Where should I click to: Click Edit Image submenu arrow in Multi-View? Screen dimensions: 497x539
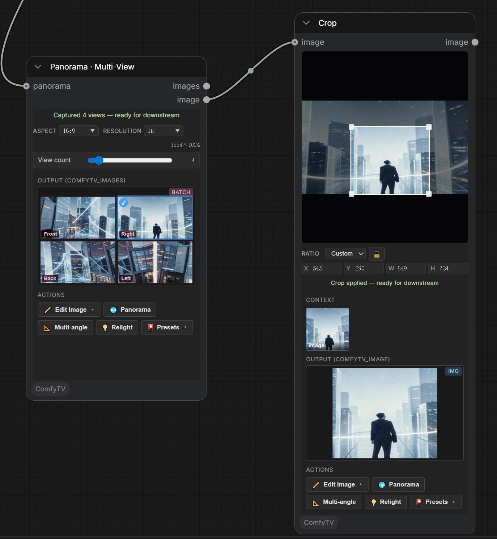tap(93, 310)
